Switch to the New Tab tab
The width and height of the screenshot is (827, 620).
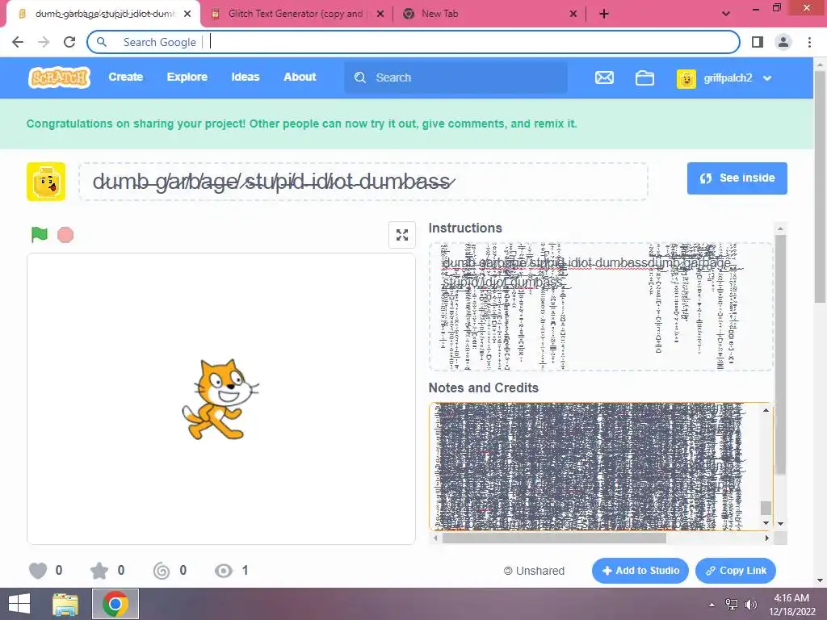[489, 14]
